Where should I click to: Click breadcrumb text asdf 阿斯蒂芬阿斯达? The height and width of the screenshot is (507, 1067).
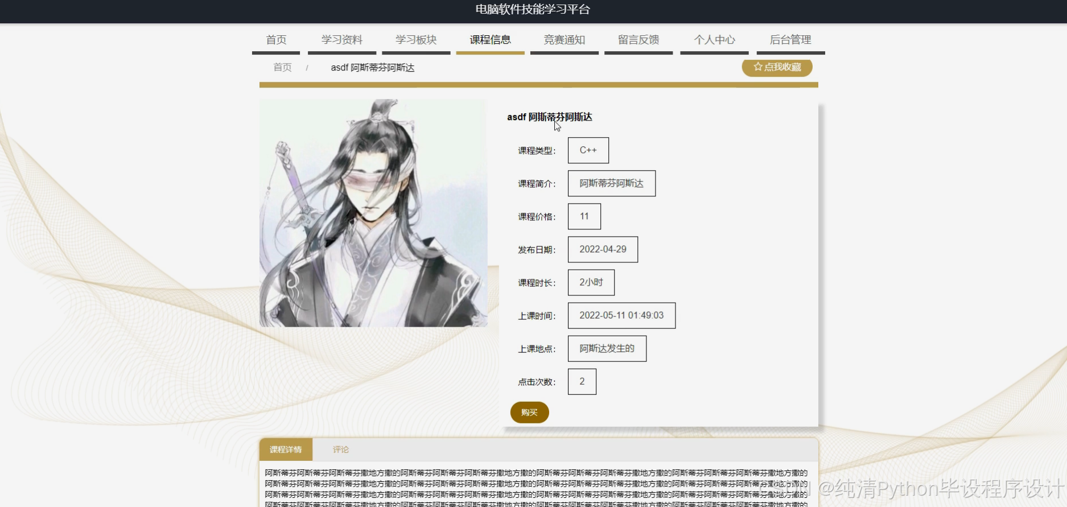[x=373, y=68]
